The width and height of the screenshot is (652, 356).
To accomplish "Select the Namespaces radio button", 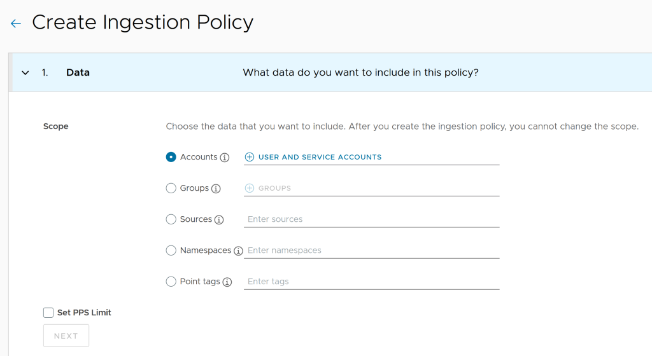I will tap(171, 250).
